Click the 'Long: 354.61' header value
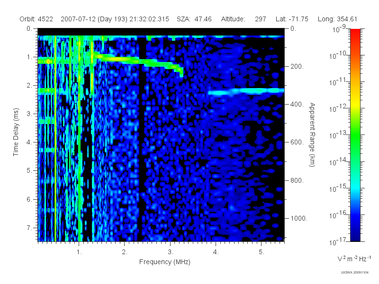This screenshot has height=284, width=379. pyautogui.click(x=337, y=19)
